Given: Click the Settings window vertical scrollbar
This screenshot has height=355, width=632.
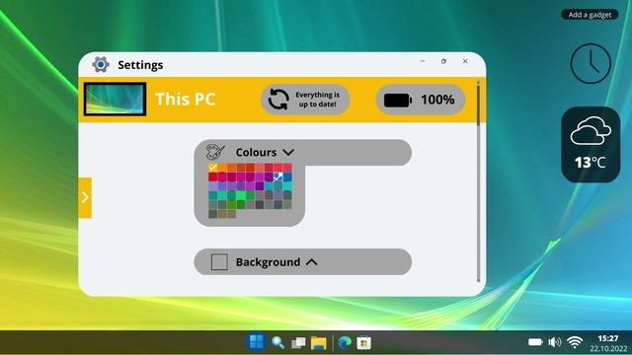Looking at the screenshot, I should click(478, 181).
